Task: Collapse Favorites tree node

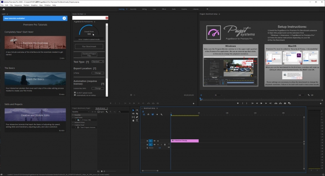Action: [73, 115]
